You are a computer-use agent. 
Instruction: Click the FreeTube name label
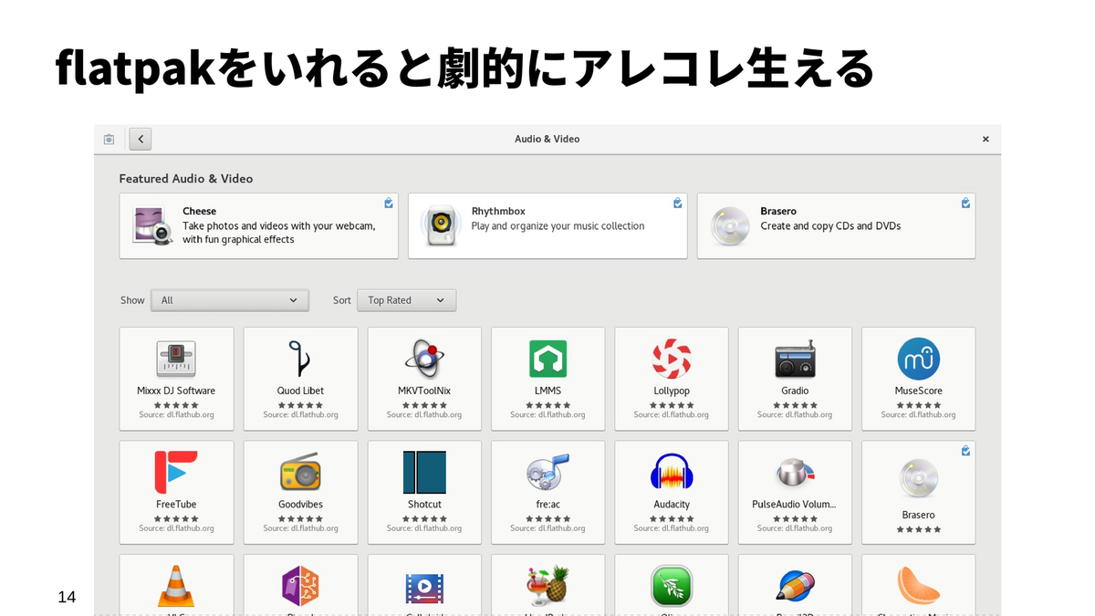176,504
